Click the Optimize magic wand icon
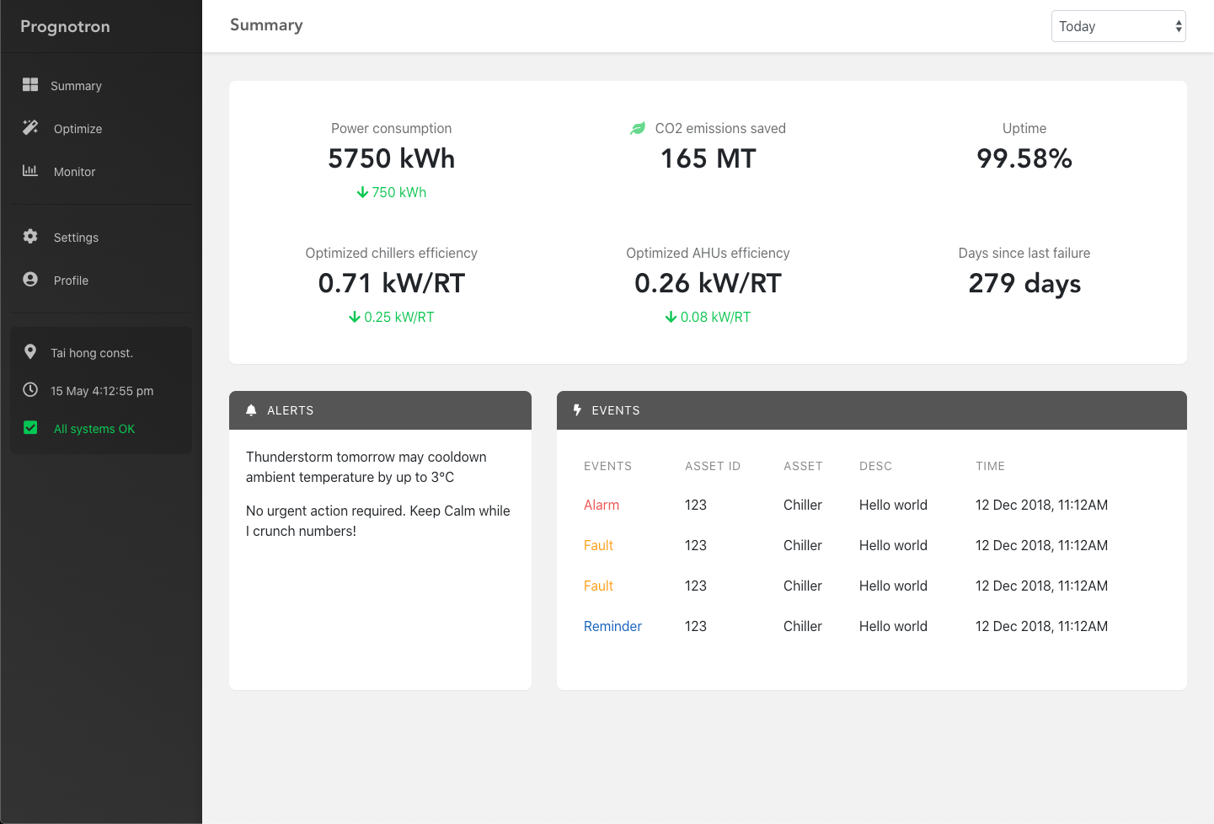 (30, 127)
